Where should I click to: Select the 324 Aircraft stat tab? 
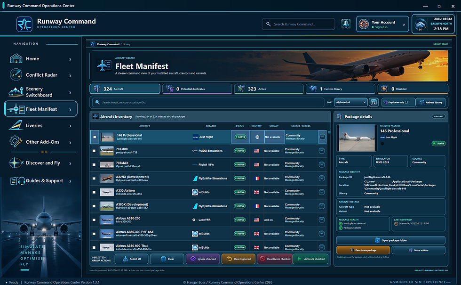click(x=125, y=89)
